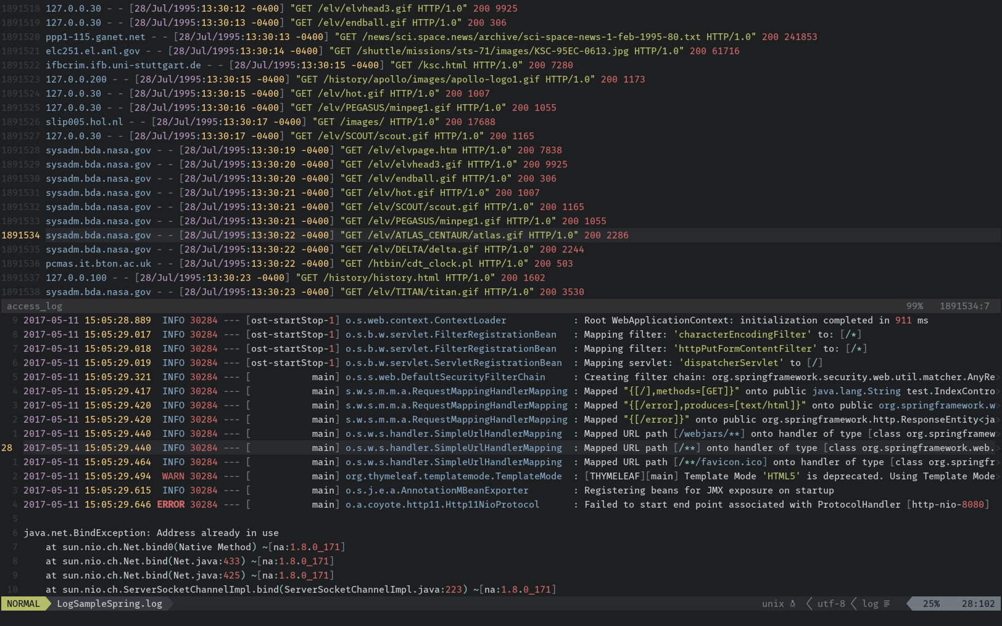The image size is (1002, 626).
Task: Click the 28:102 cursor position indicator
Action: click(x=979, y=604)
